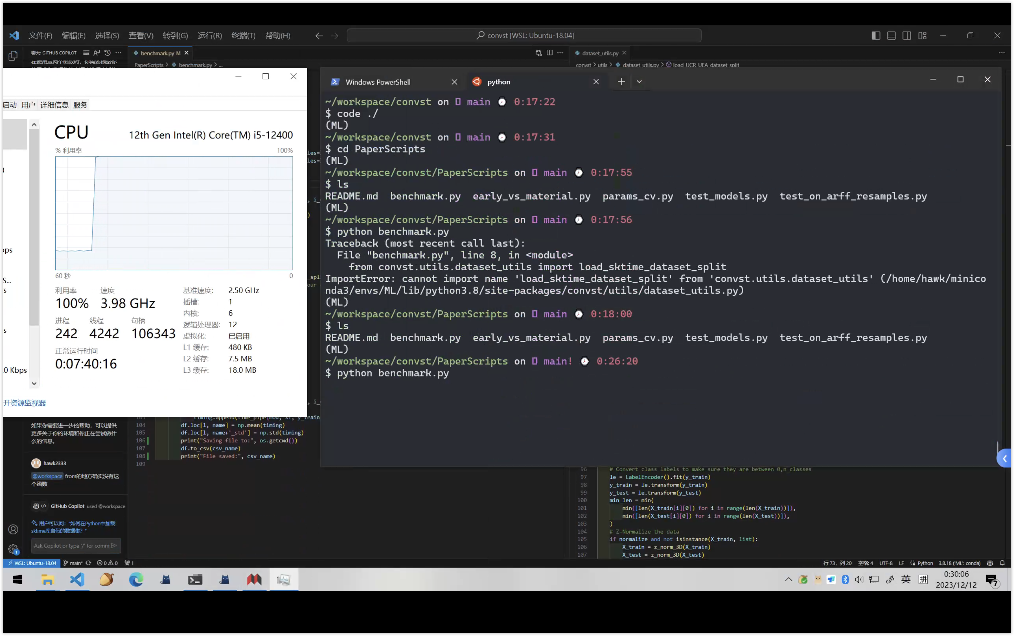
Task: Open the 帮助(H) menu
Action: tap(278, 36)
